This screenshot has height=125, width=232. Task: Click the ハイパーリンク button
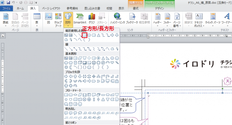pyautogui.click(x=118, y=18)
